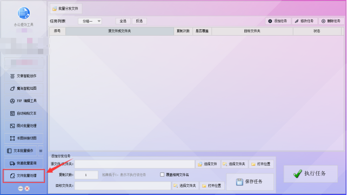Click the 保存任务 button
The image size is (347, 195).
pyautogui.click(x=250, y=181)
